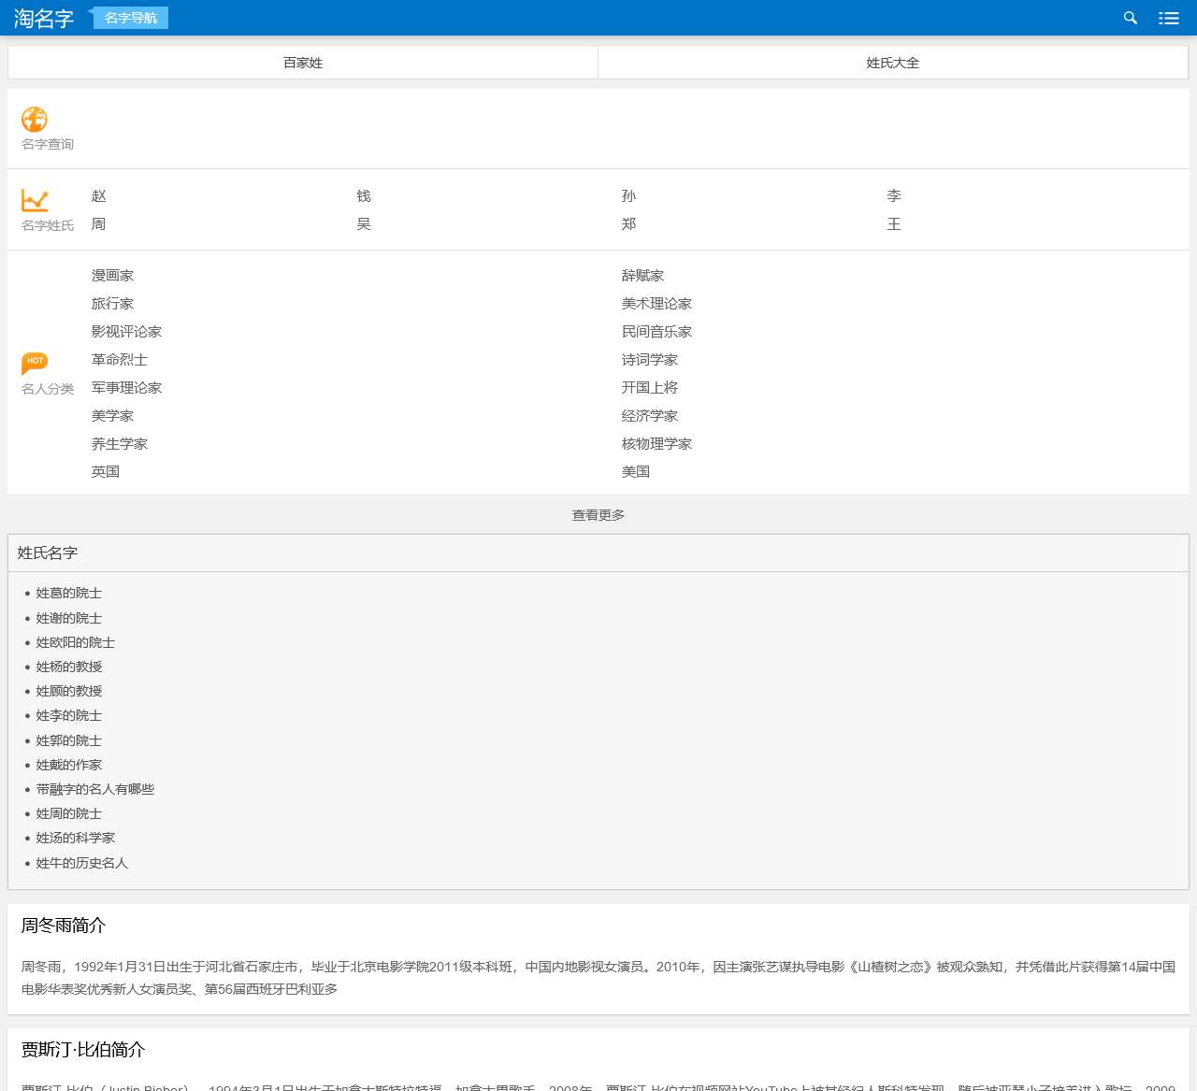
Task: Select the surname 王
Action: click(x=894, y=224)
